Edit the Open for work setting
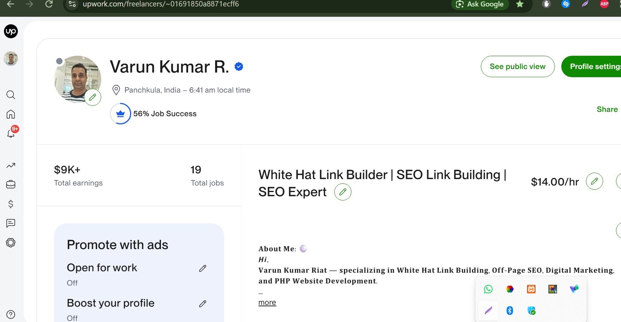Screen dimensions: 621x322 [x=203, y=268]
